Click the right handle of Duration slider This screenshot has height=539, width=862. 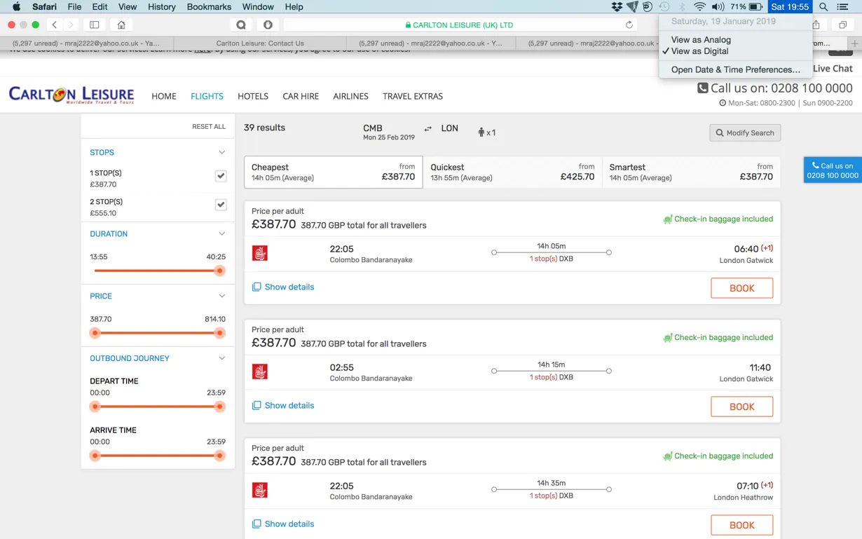219,271
